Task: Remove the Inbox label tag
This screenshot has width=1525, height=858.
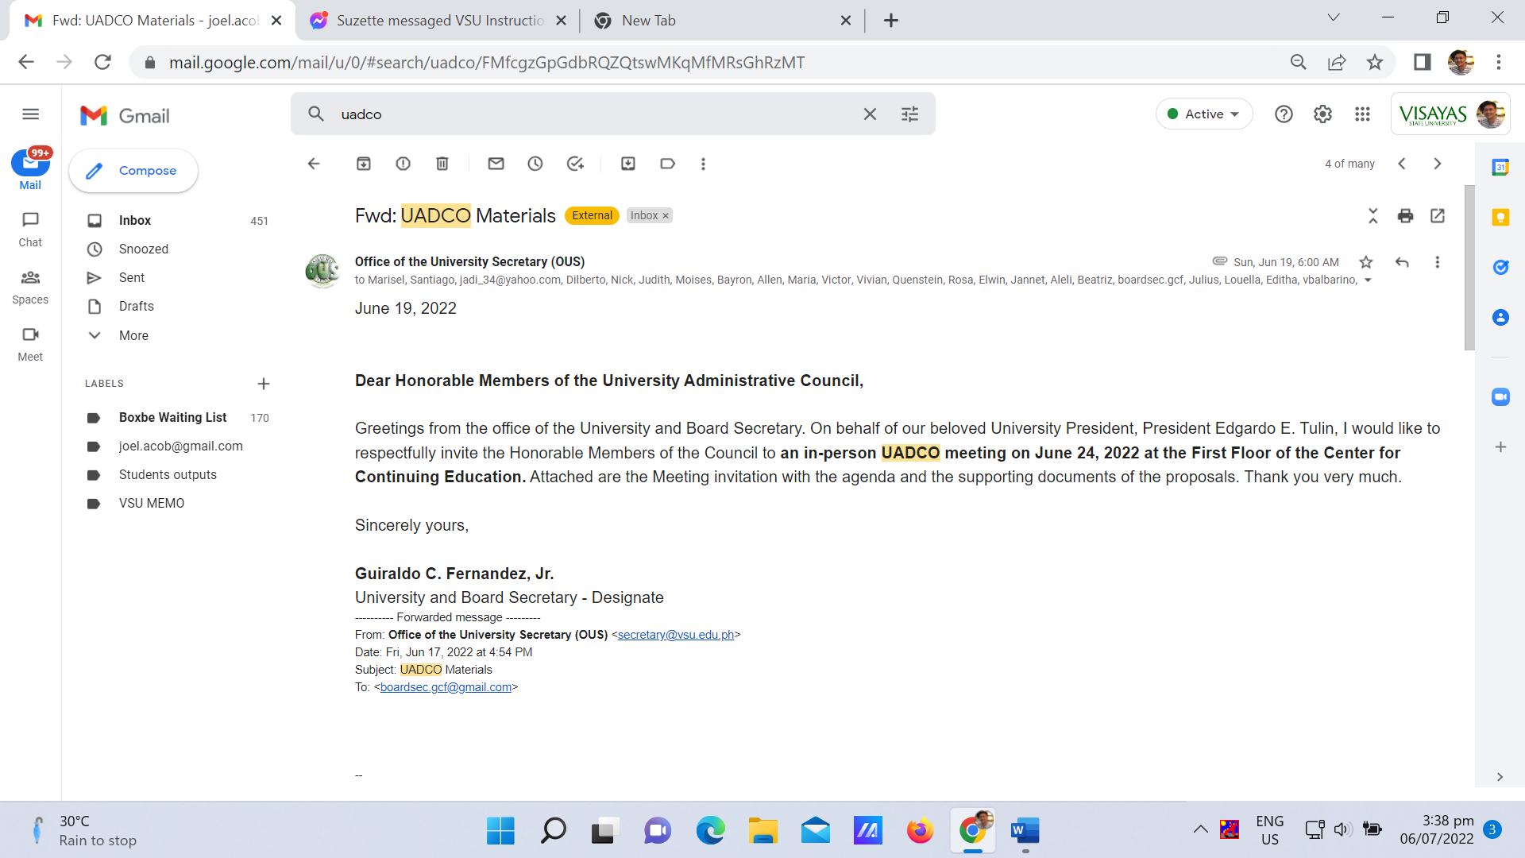Action: pos(666,216)
